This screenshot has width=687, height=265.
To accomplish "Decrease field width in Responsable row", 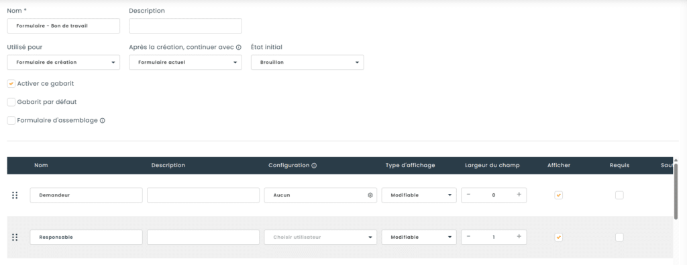I will point(468,237).
